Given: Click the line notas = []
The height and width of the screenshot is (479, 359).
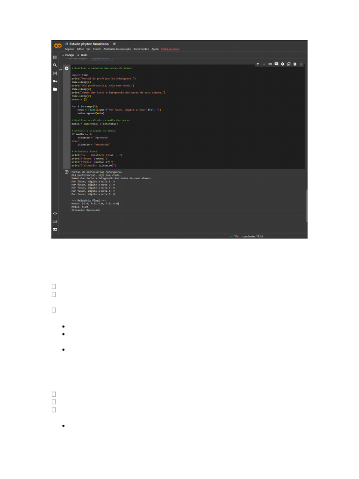Looking at the screenshot, I should point(79,100).
